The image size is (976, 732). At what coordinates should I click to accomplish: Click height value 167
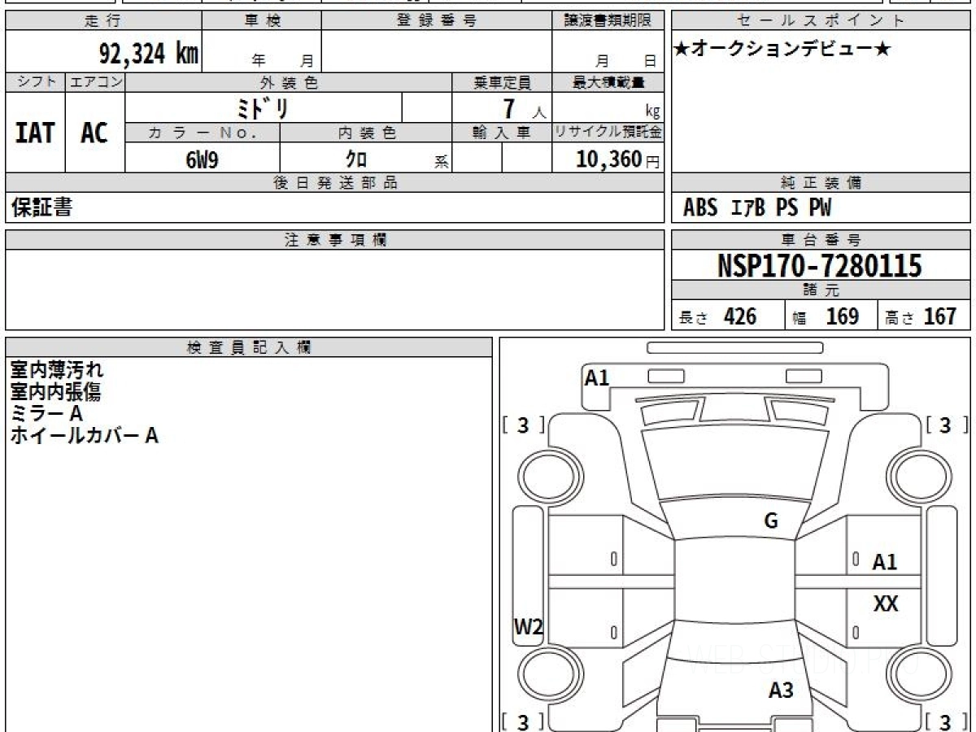tap(940, 316)
